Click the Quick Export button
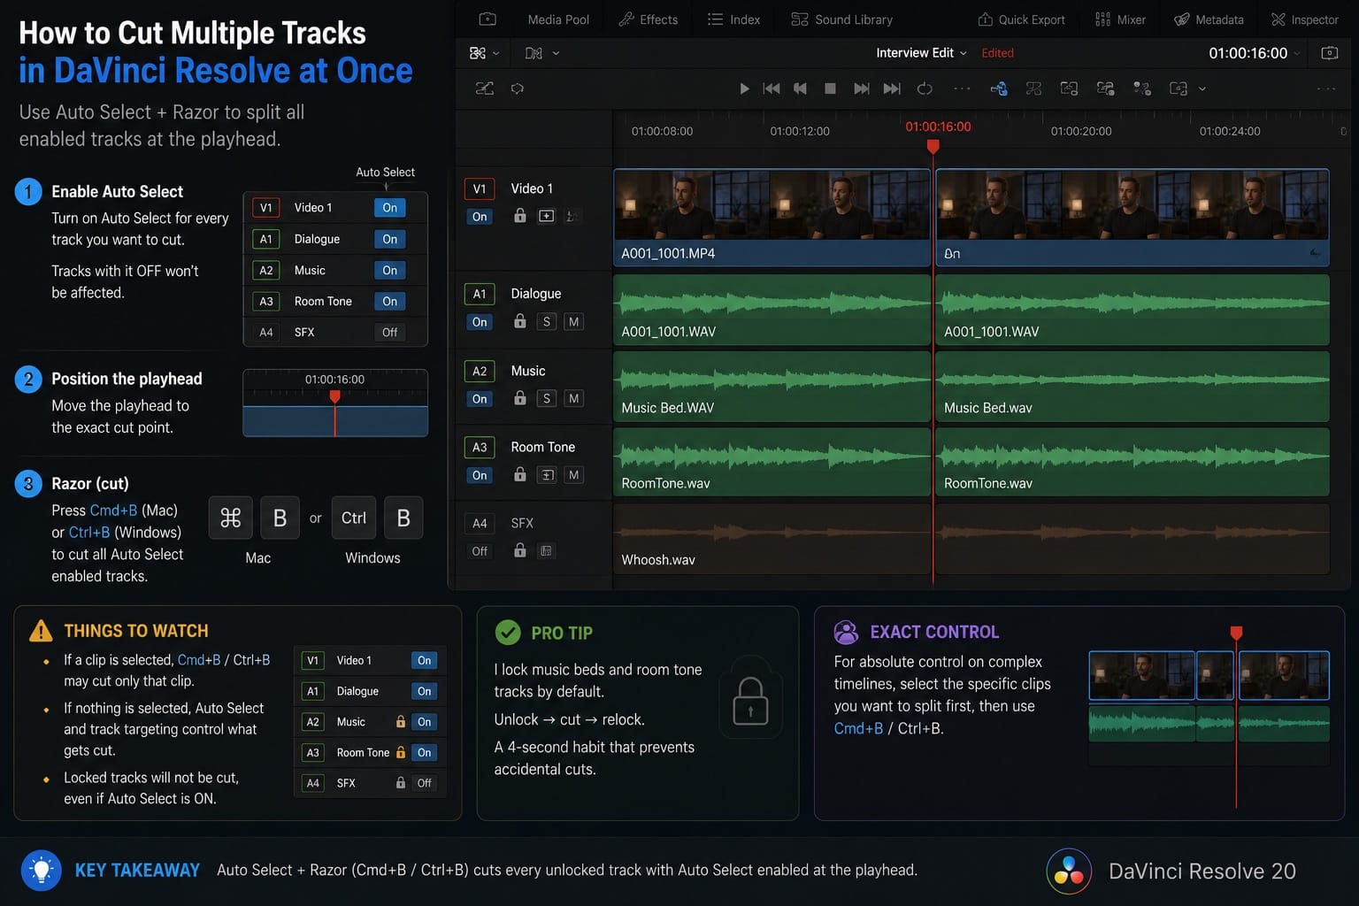The height and width of the screenshot is (906, 1359). 1021,19
